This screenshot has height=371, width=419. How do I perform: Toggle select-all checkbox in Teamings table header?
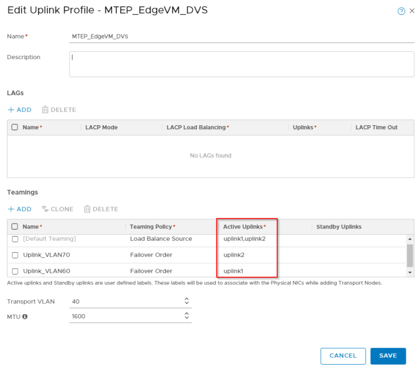click(15, 227)
